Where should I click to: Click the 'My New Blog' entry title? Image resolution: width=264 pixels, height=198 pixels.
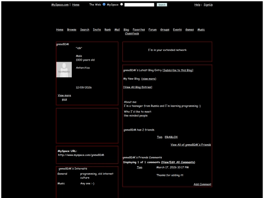[x=132, y=79]
